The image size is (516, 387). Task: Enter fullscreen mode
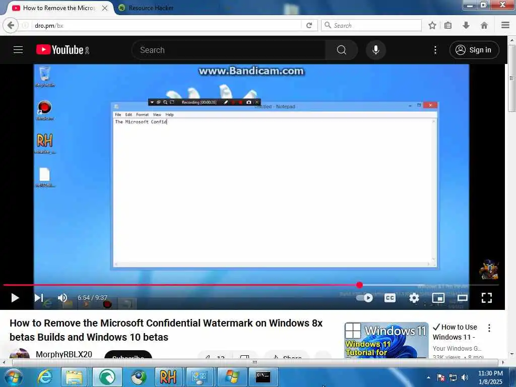487,298
